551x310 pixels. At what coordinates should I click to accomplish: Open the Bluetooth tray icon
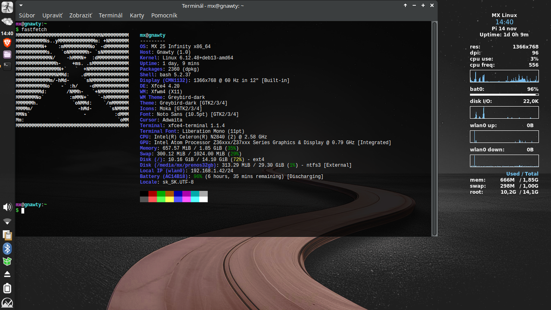click(7, 248)
